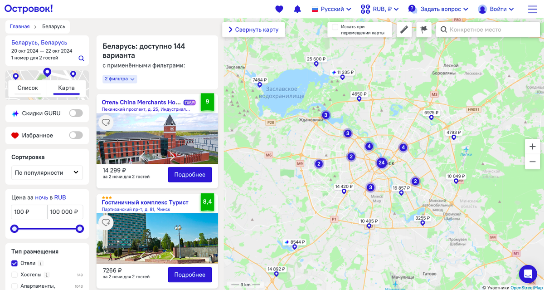Show info icon next to Хостелы

[47, 275]
